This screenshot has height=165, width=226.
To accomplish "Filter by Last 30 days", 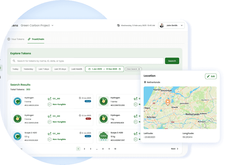I will (60, 69).
